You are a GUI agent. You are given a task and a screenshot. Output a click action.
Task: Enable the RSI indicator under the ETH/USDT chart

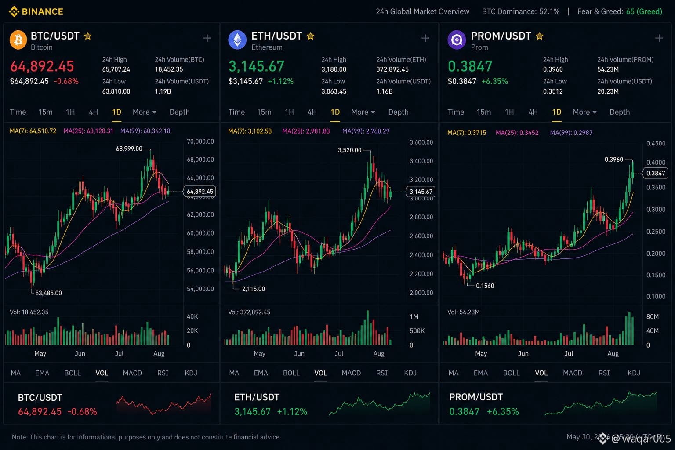tap(382, 373)
